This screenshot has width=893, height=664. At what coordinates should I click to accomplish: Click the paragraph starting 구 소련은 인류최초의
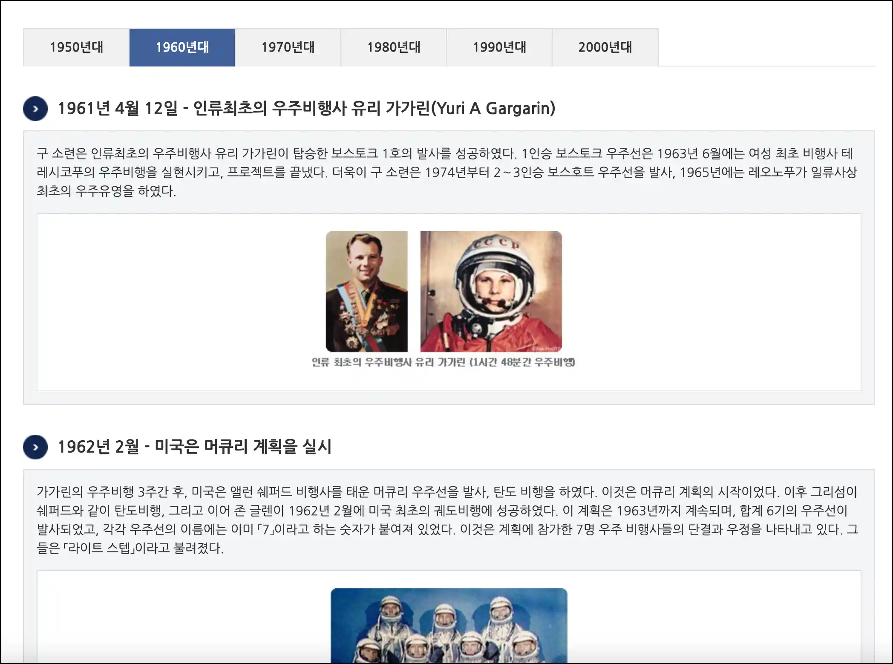(446, 172)
